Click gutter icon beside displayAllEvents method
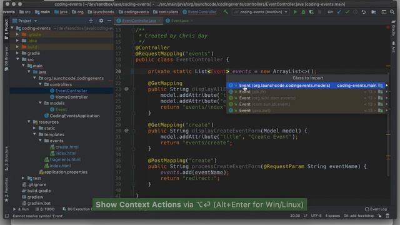The image size is (400, 225). coord(126,89)
